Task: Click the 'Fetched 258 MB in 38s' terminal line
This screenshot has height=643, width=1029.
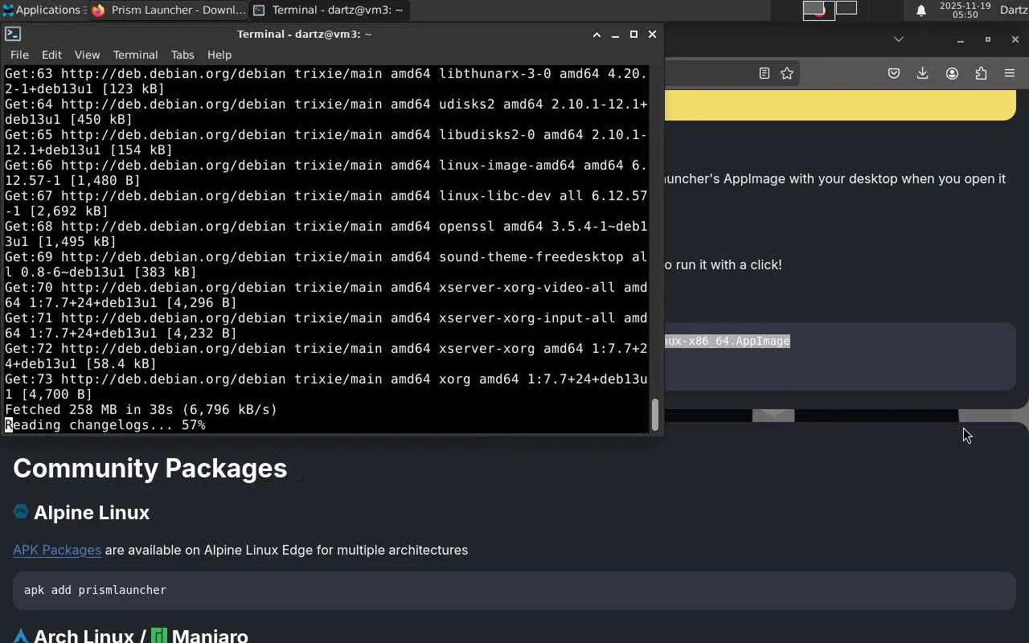Action: pyautogui.click(x=141, y=410)
